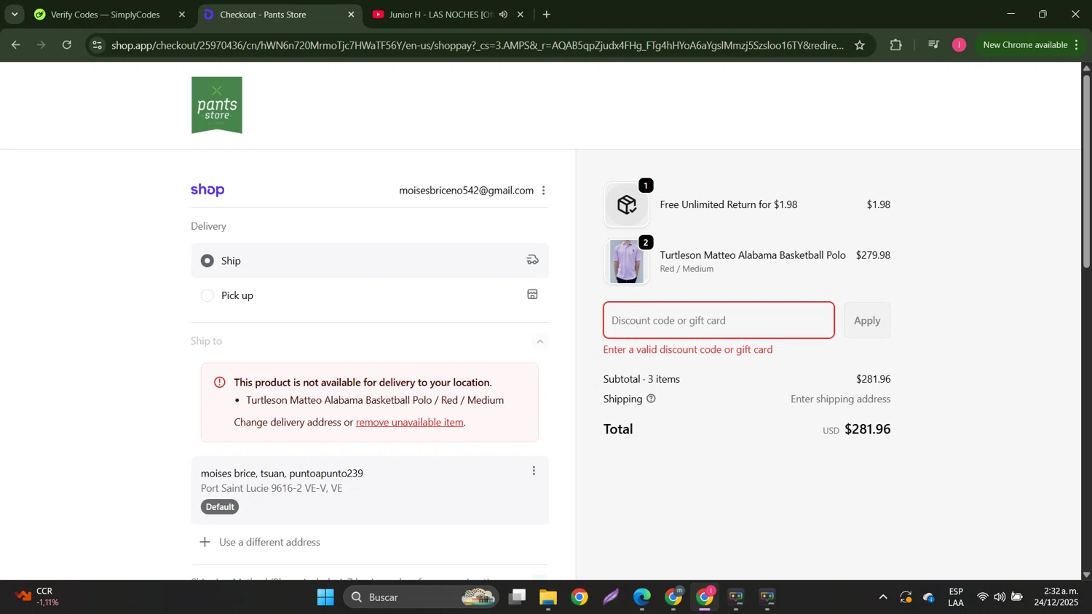Open the browser extensions menu
The height and width of the screenshot is (614, 1092).
[x=896, y=45]
